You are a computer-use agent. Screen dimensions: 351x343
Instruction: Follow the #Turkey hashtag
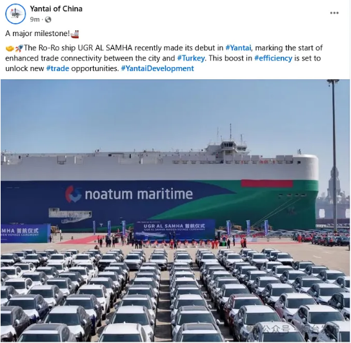coord(191,58)
